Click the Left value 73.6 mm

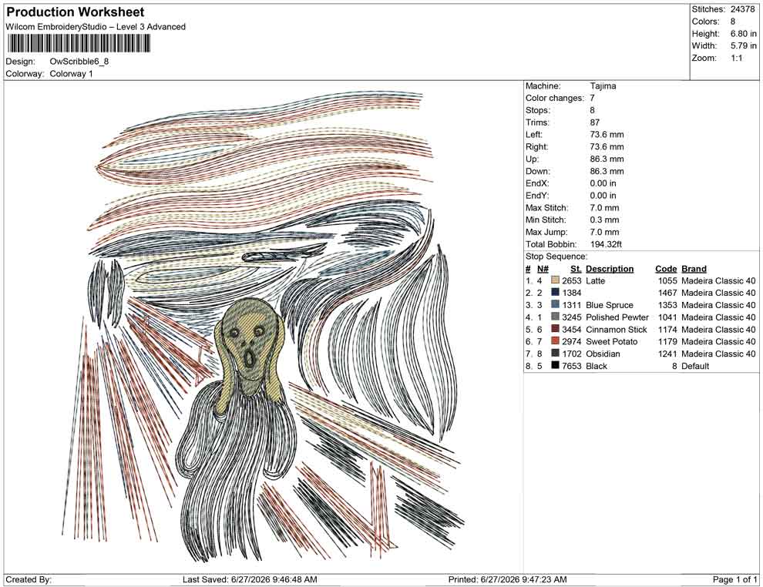click(607, 135)
